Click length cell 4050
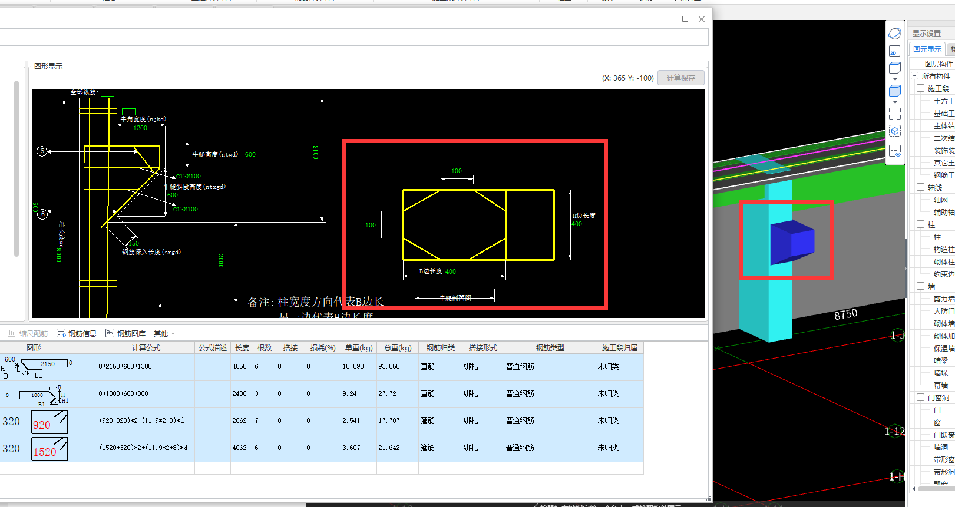Image resolution: width=955 pixels, height=507 pixels. [x=242, y=367]
